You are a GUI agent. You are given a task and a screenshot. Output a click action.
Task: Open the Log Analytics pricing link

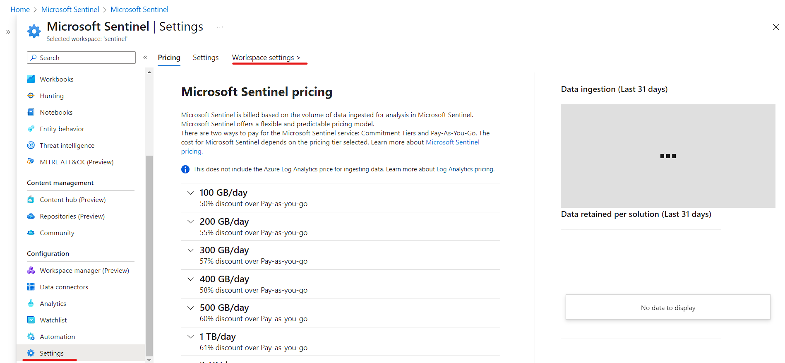(464, 169)
